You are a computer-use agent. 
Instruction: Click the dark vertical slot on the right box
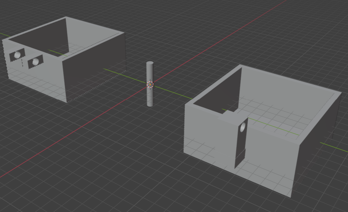(x=241, y=144)
